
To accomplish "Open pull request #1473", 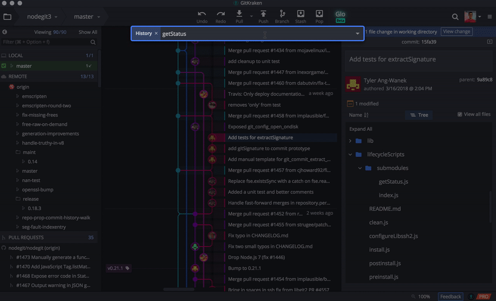I will pos(53,257).
